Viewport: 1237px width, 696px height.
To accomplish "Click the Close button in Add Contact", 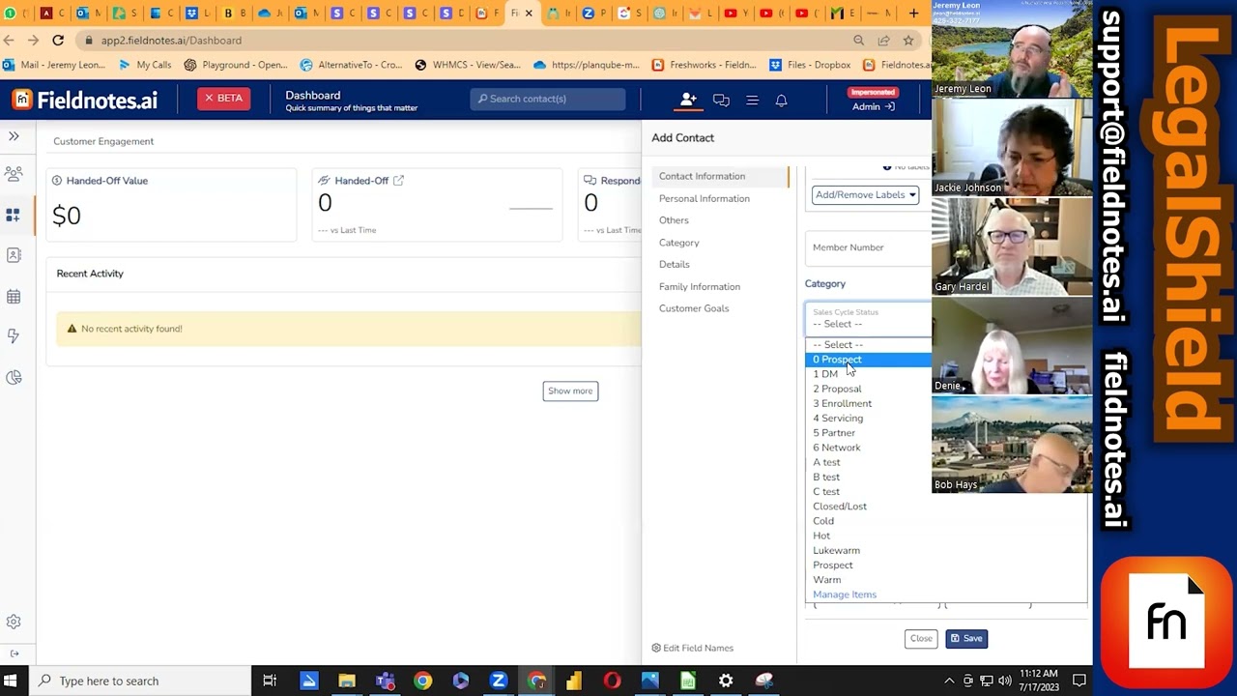I will 921,638.
